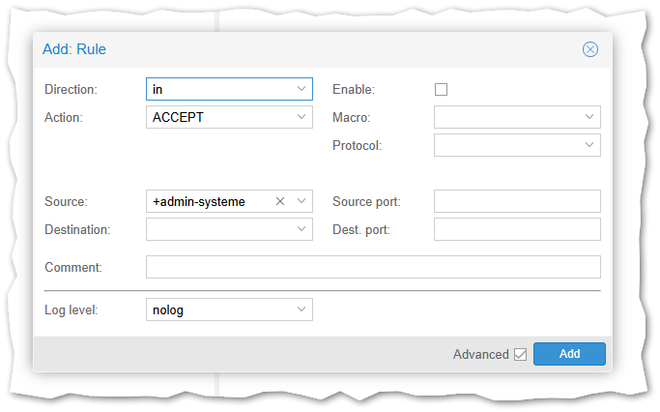660x412 pixels.
Task: Close the Add Rule dialog
Action: [589, 49]
